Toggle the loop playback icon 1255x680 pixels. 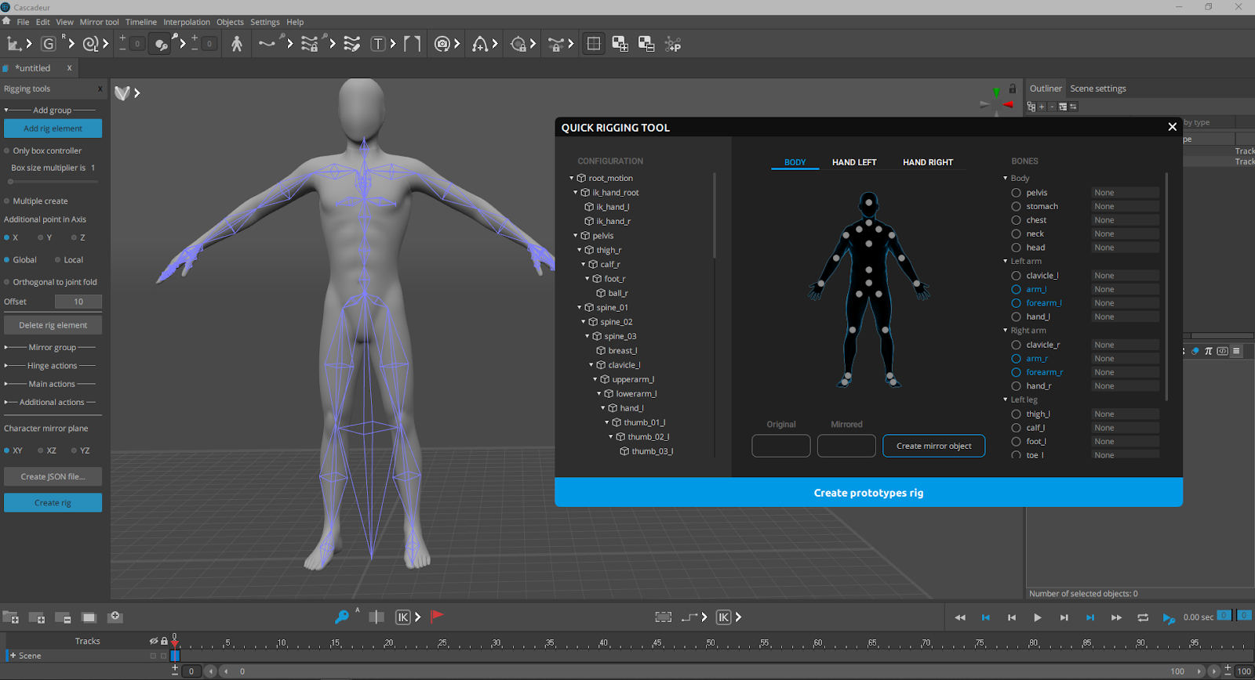pyautogui.click(x=1143, y=617)
